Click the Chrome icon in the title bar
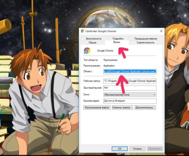Viewport: 189px width, 156px height. 82,31
